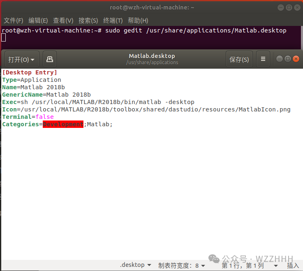Screen dimensions: 303x271
Task: Click the sudo gedit command in terminal
Action: tap(196, 30)
